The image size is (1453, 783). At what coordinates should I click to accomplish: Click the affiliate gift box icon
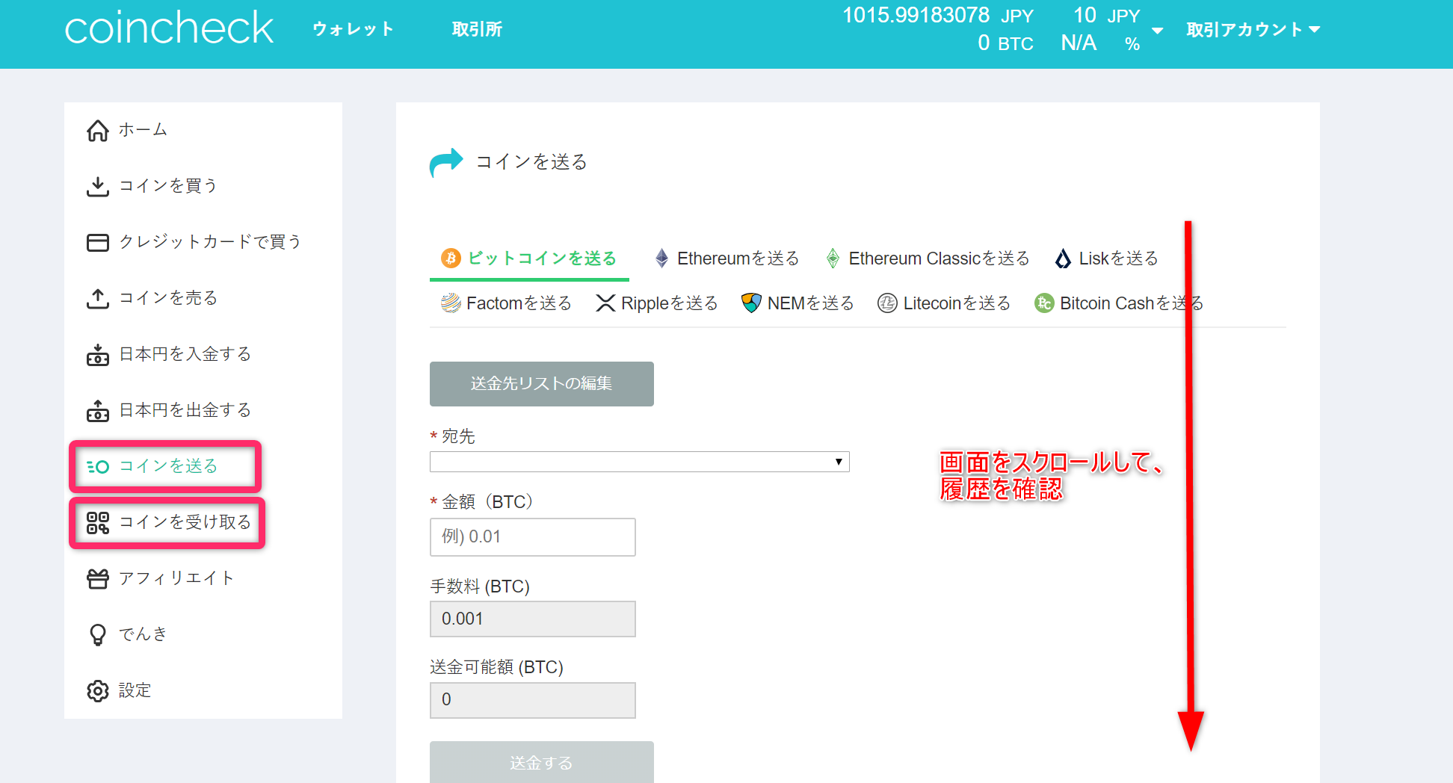click(98, 578)
